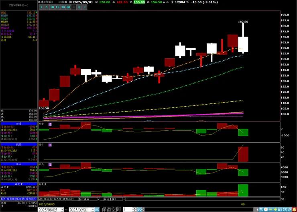The image size is (297, 212).
Task: Select the 法人 blue panel header
Action: [19, 164]
